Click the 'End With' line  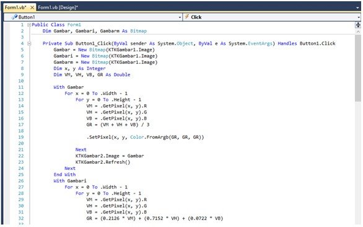click(x=64, y=175)
